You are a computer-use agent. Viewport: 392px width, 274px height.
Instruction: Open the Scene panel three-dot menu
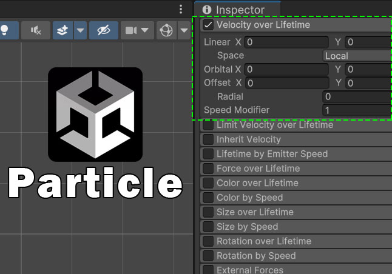point(180,9)
